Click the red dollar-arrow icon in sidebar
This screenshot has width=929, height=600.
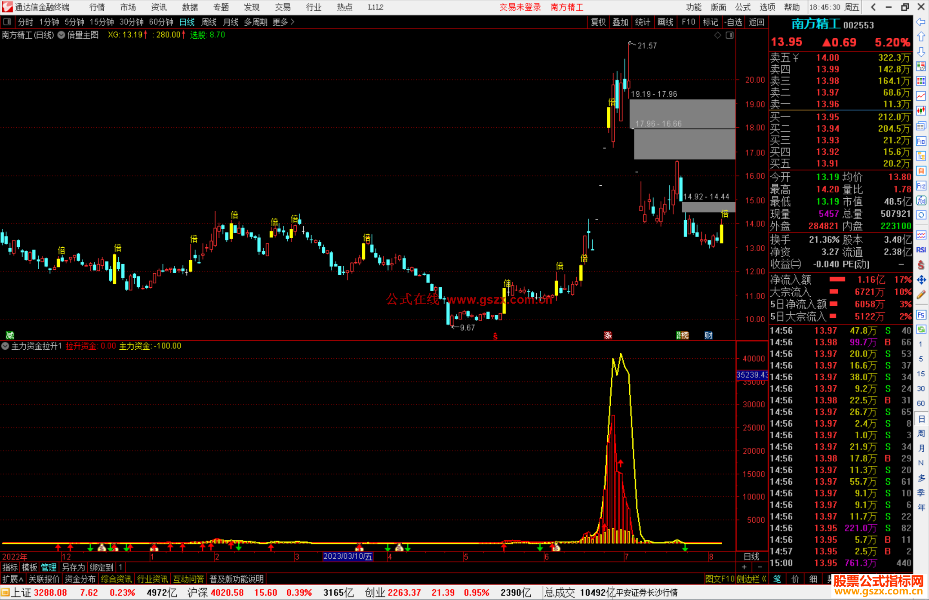pyautogui.click(x=921, y=265)
